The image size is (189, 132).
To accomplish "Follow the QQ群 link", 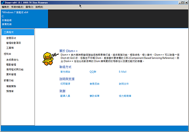I will 93,72.
